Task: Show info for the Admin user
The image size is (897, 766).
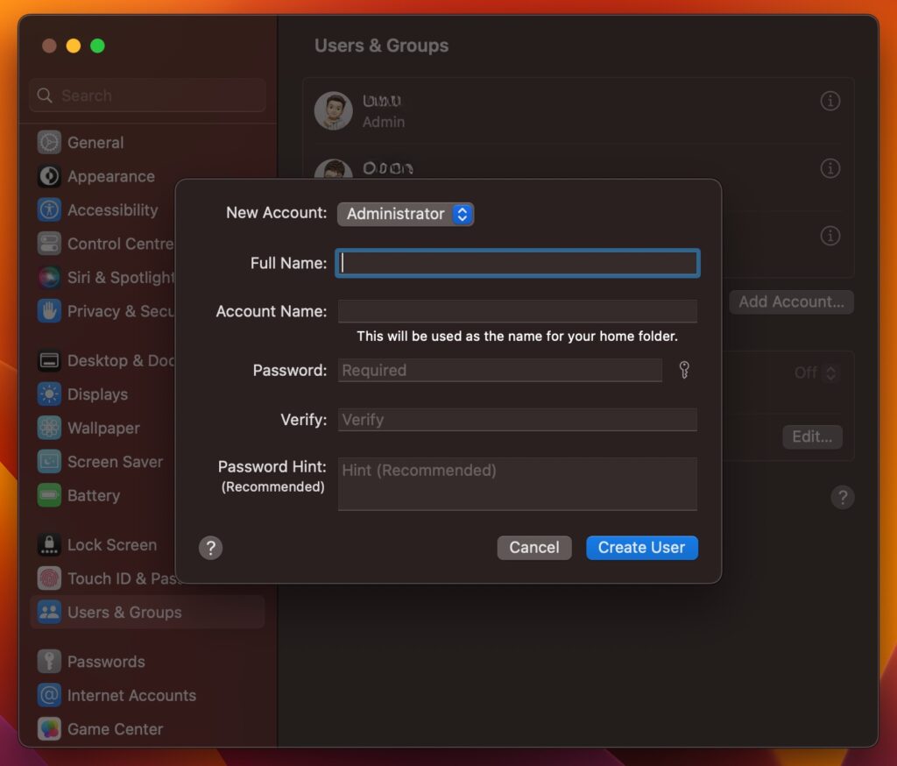Action: coord(830,101)
